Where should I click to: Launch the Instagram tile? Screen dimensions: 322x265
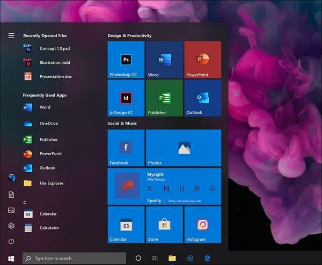[x=202, y=225]
